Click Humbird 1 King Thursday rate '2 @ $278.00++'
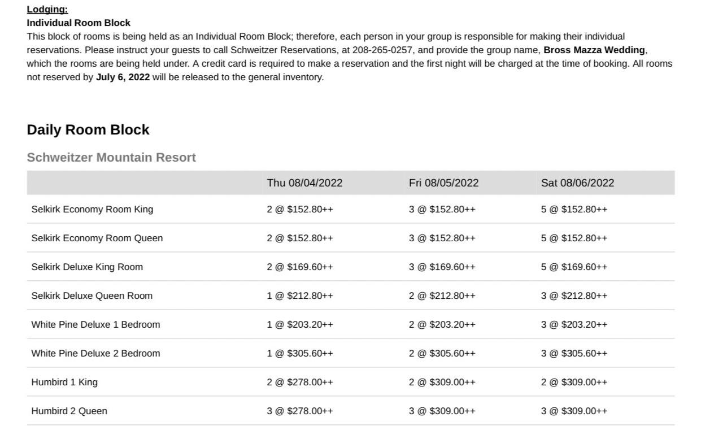 [300, 382]
